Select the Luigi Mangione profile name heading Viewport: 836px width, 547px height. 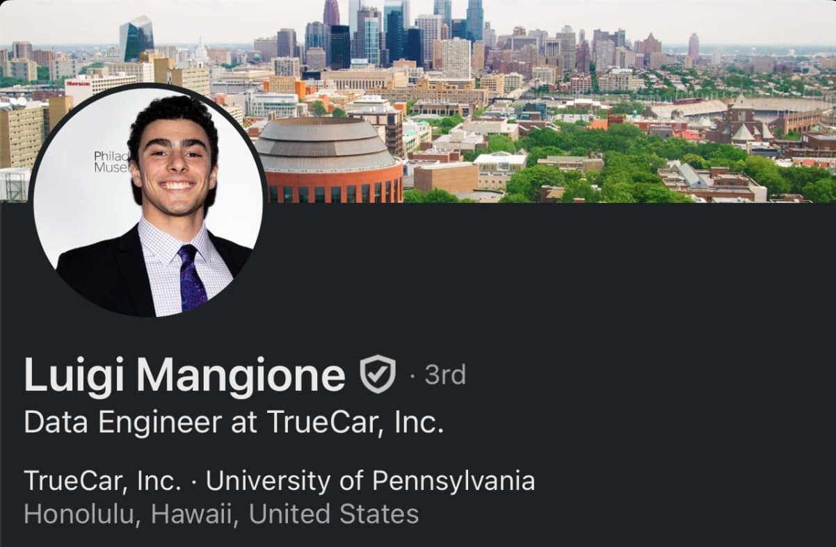(184, 375)
